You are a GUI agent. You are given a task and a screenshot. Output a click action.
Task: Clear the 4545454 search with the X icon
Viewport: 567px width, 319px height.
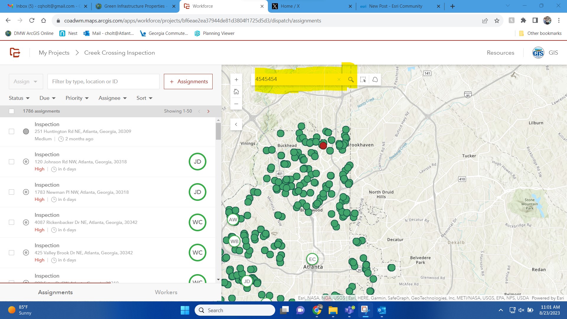click(339, 79)
